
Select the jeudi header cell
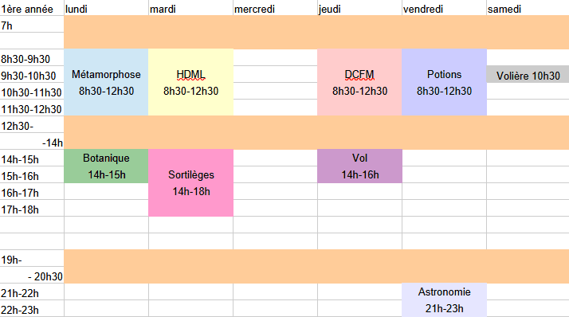click(x=359, y=8)
